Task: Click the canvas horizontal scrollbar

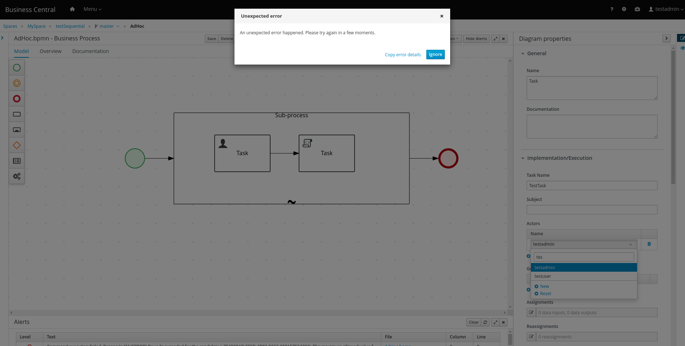Action: (x=258, y=312)
